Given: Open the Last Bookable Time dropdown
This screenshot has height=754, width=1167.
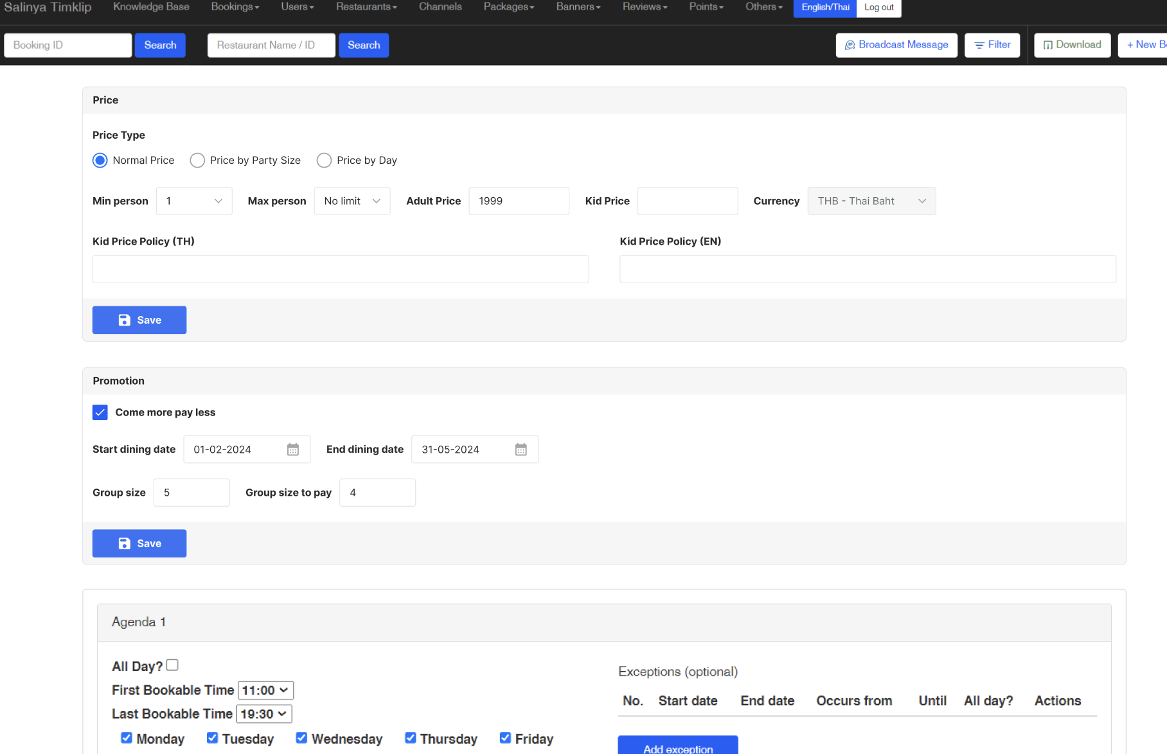Looking at the screenshot, I should point(264,714).
